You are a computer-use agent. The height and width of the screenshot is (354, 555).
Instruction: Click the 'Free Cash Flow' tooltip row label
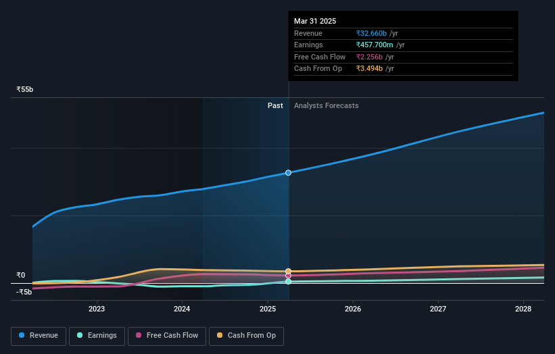click(320, 57)
